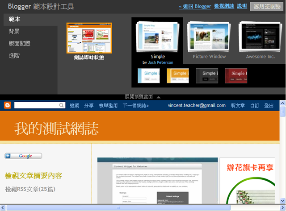The width and height of the screenshot is (286, 211).
Task: Choose the Awesome Inc. template
Action: click(x=260, y=37)
